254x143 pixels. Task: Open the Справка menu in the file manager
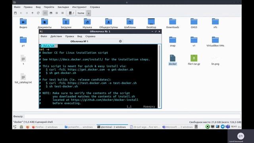pos(95,7)
